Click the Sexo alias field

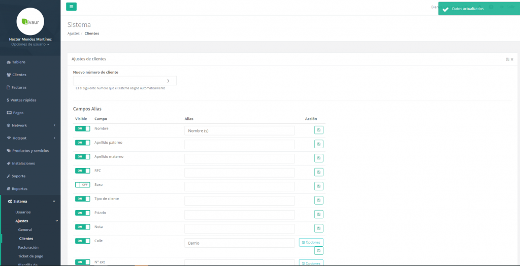(x=240, y=187)
